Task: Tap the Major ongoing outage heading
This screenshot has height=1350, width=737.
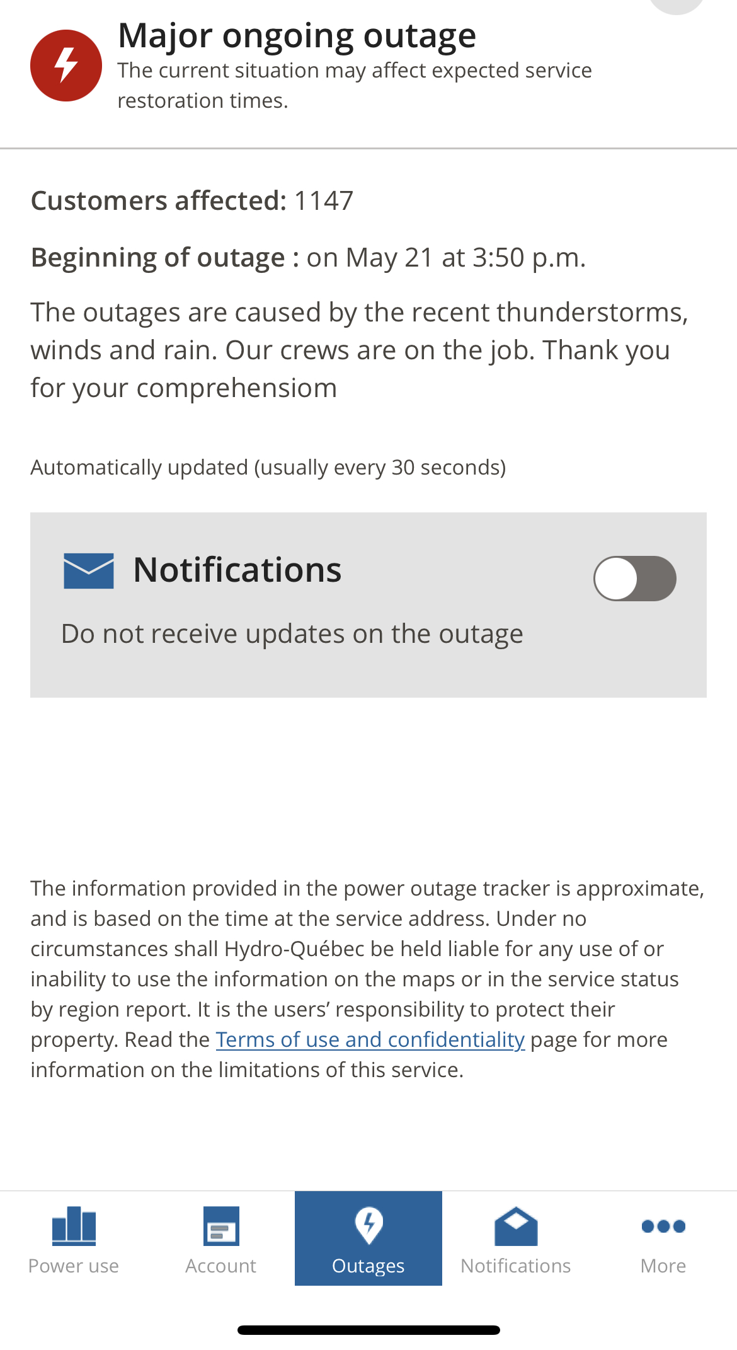Action: click(x=297, y=37)
